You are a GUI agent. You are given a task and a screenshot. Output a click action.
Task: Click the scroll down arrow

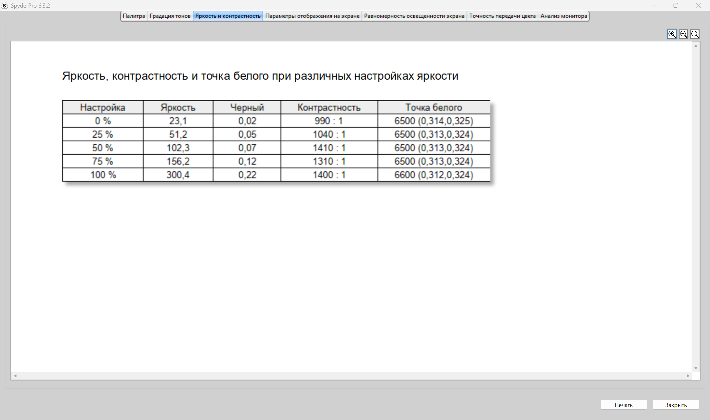(x=696, y=368)
